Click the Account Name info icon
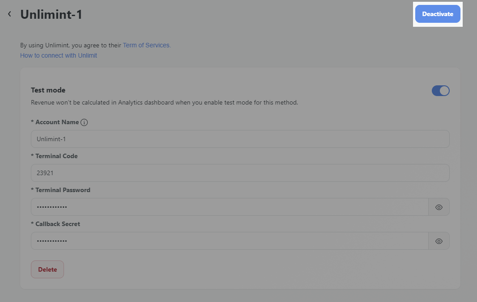This screenshot has height=302, width=477. click(84, 122)
